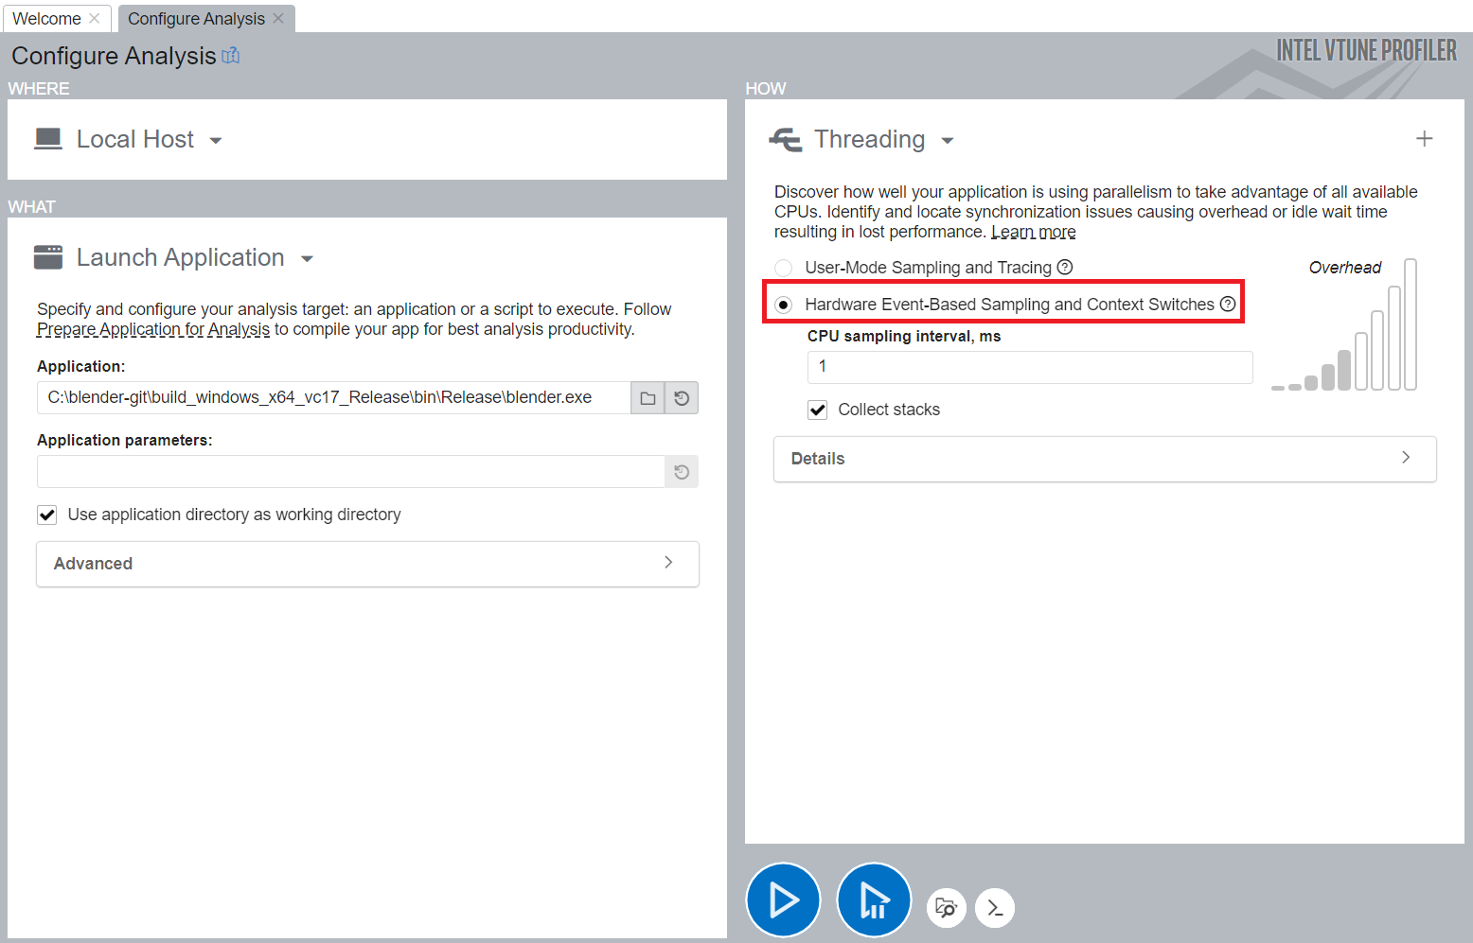The width and height of the screenshot is (1473, 943).
Task: Open the Launch Application dropdown
Action: click(x=307, y=257)
